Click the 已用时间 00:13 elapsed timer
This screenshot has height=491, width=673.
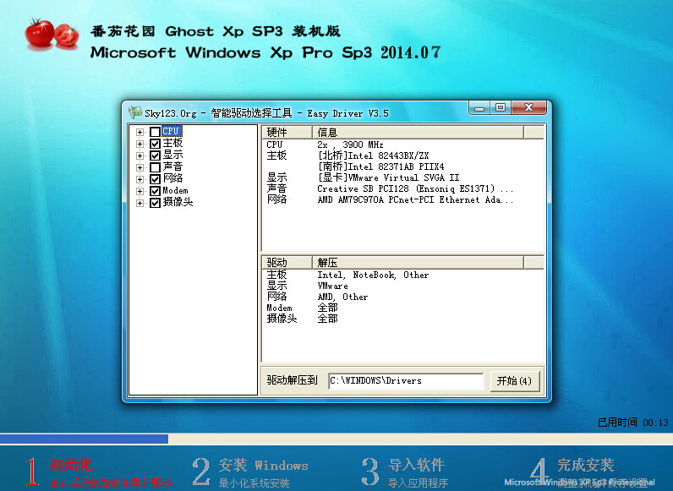633,423
